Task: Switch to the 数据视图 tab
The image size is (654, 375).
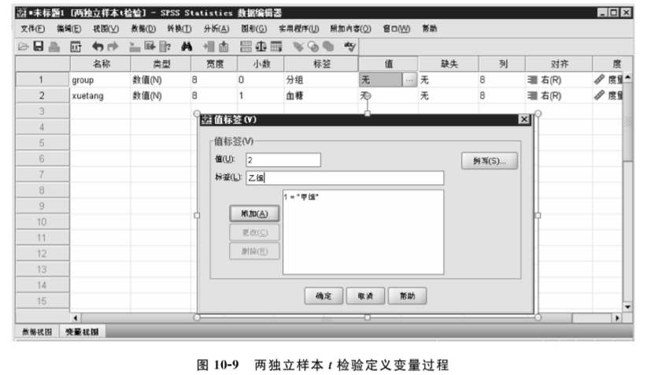Action: (37, 332)
